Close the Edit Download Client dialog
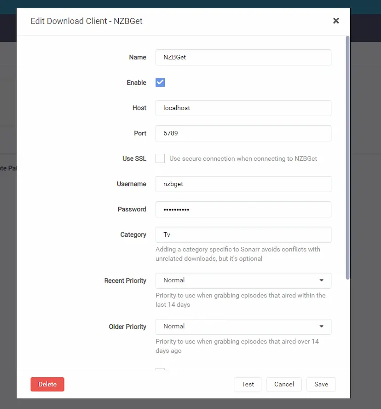Viewport: 381px width, 409px height. tap(336, 21)
